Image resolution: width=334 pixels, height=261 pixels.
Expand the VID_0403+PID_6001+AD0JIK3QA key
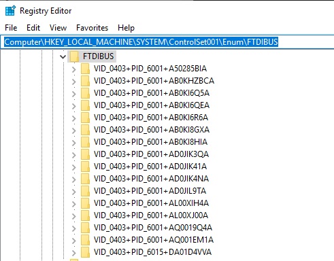74,155
